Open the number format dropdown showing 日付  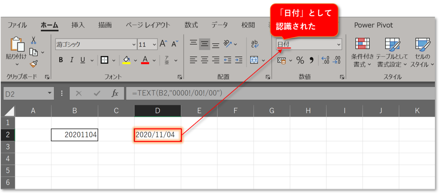click(338, 44)
